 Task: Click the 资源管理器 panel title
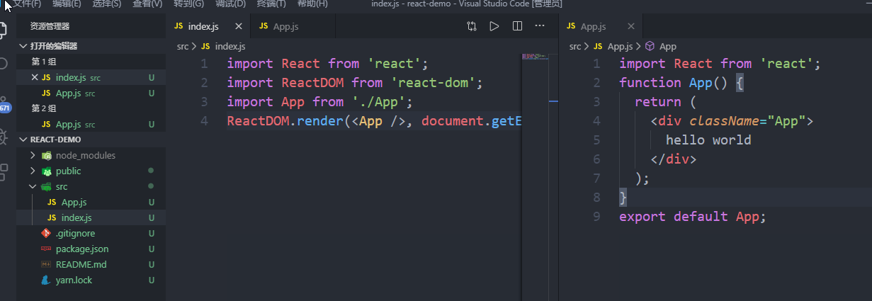click(50, 26)
